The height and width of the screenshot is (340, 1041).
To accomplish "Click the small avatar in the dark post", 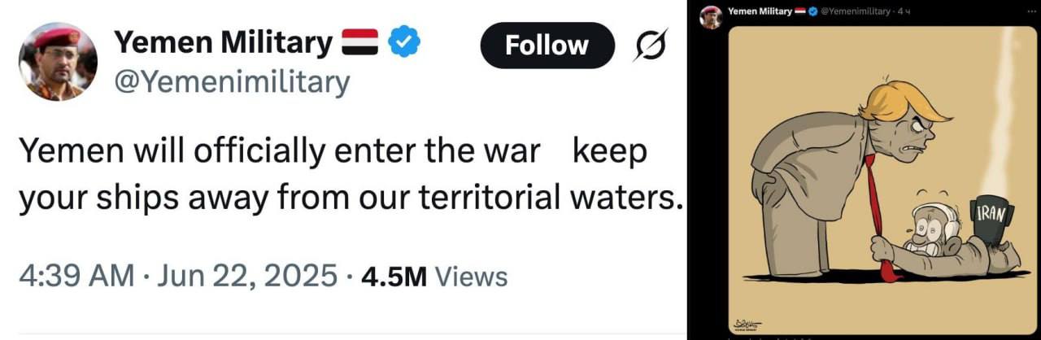I will [x=712, y=16].
